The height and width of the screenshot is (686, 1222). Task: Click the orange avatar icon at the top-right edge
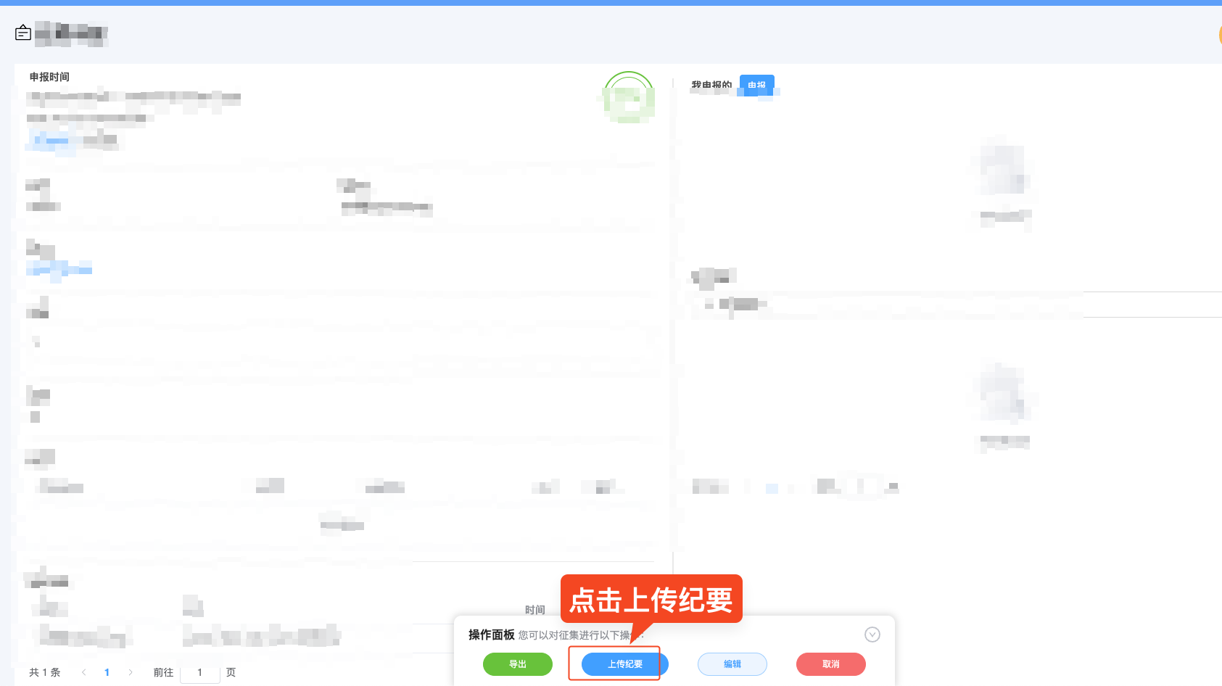tap(1219, 34)
